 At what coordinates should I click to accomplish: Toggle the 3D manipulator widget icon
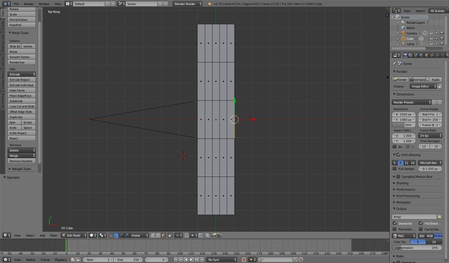tap(111, 235)
